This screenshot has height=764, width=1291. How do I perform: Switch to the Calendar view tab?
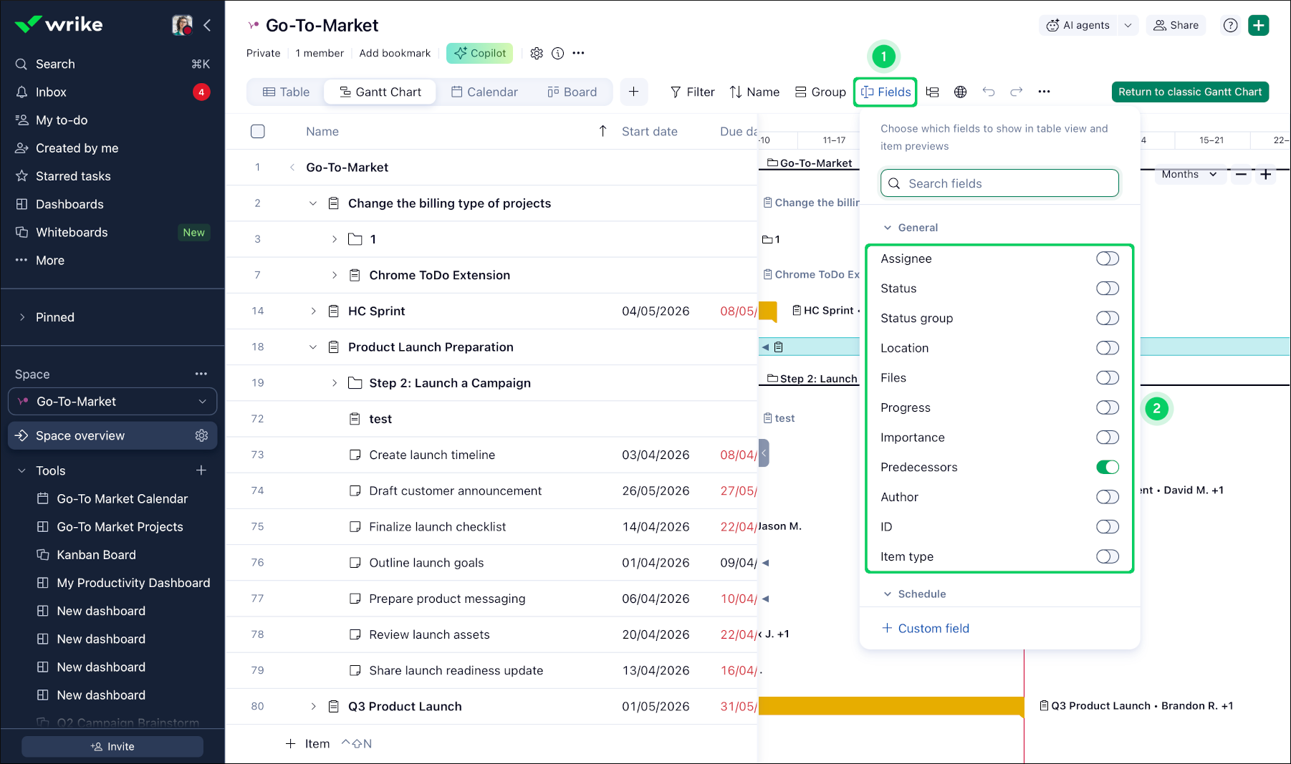pyautogui.click(x=484, y=92)
